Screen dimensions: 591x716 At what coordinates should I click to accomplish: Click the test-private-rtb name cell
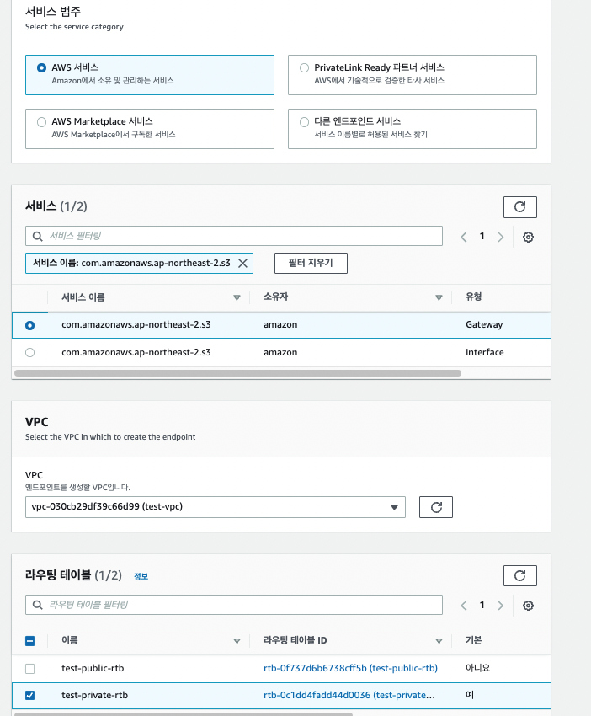94,695
